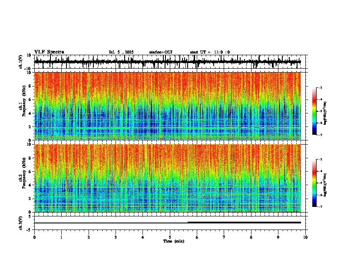The height and width of the screenshot is (266, 344).
Task: Click the Time axis tick label "6"
Action: point(197,237)
